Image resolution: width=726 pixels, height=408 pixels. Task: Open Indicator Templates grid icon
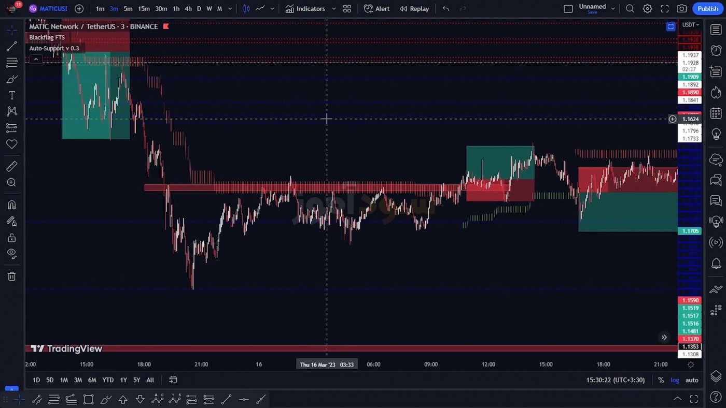pyautogui.click(x=347, y=9)
